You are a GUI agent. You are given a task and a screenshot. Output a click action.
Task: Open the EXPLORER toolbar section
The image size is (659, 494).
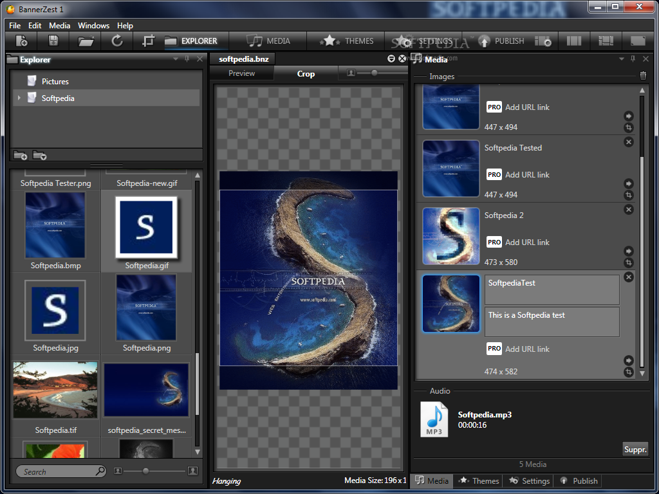[x=191, y=41]
